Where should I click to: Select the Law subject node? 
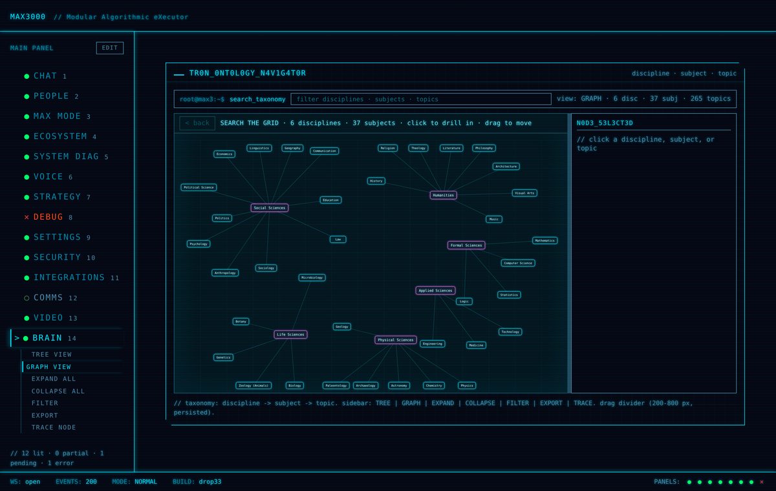pyautogui.click(x=338, y=239)
